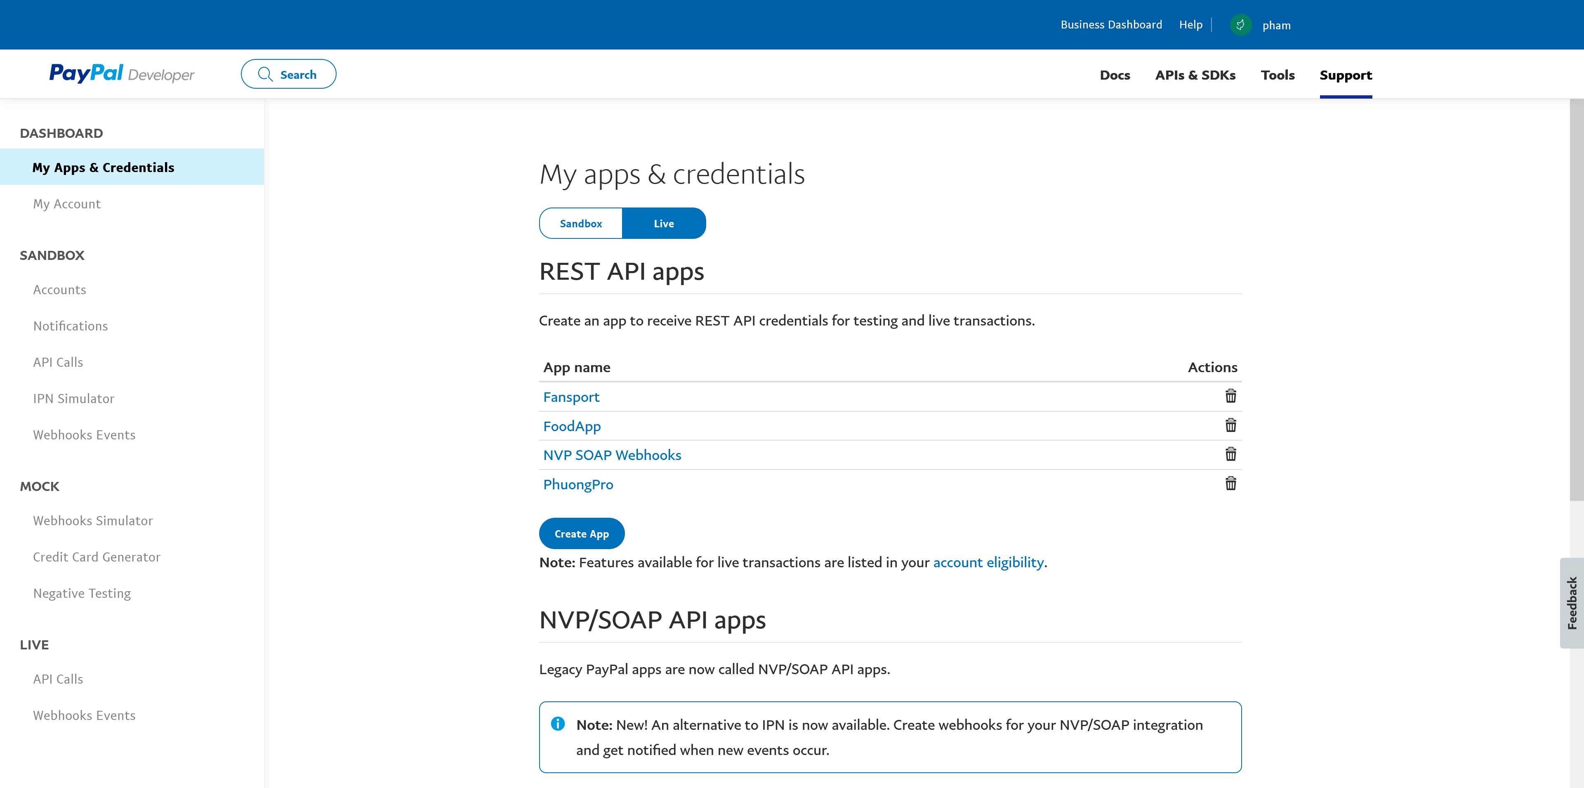Open the Support menu

(x=1346, y=75)
